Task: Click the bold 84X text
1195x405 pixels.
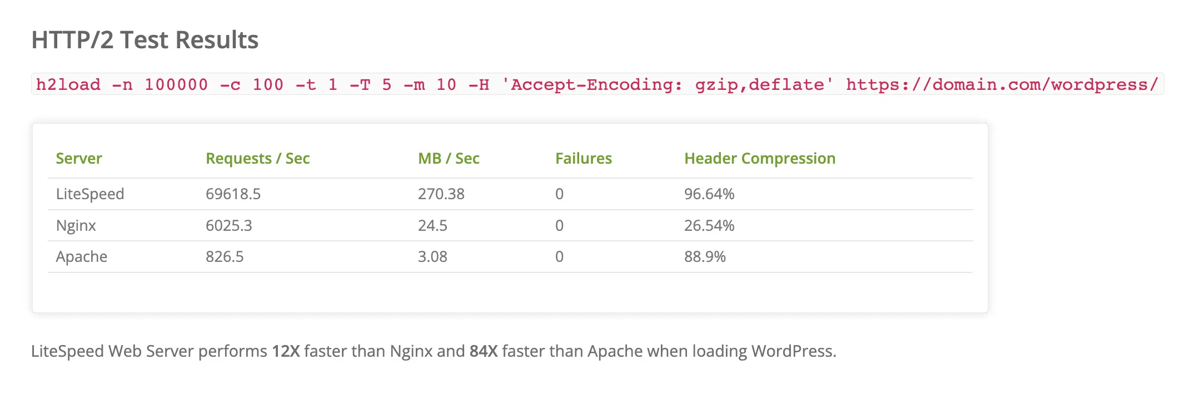Action: (484, 351)
